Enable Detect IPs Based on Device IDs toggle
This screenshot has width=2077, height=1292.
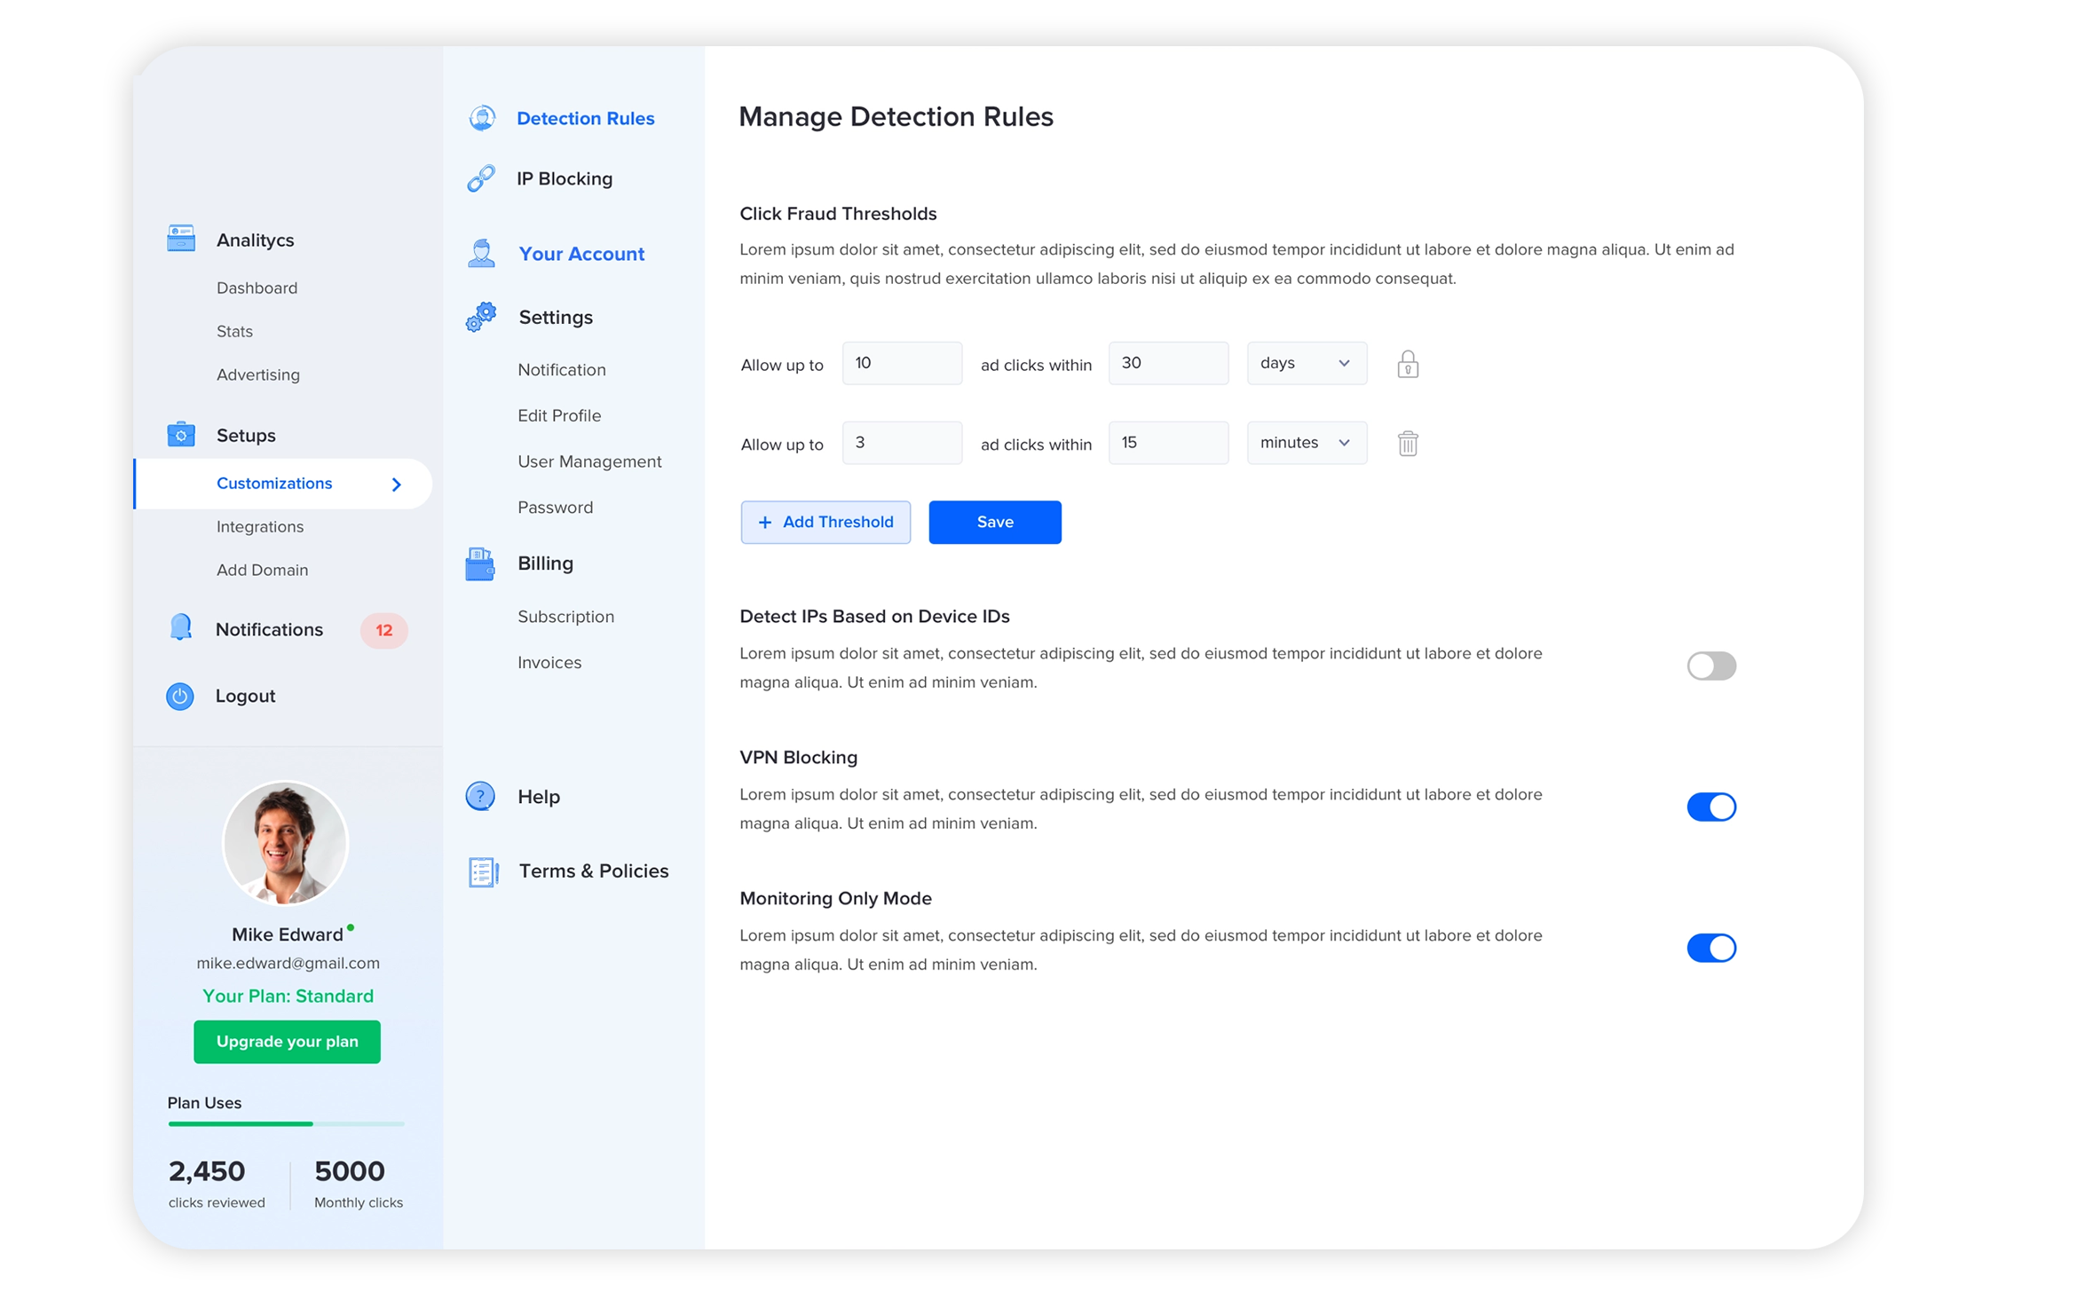tap(1710, 666)
